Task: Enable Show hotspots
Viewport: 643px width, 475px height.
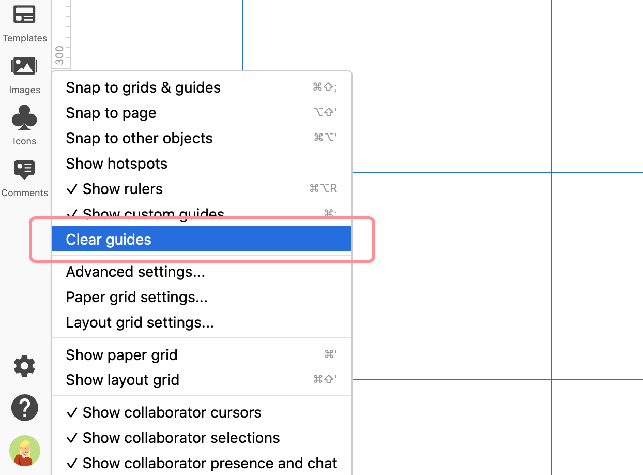Action: 116,163
